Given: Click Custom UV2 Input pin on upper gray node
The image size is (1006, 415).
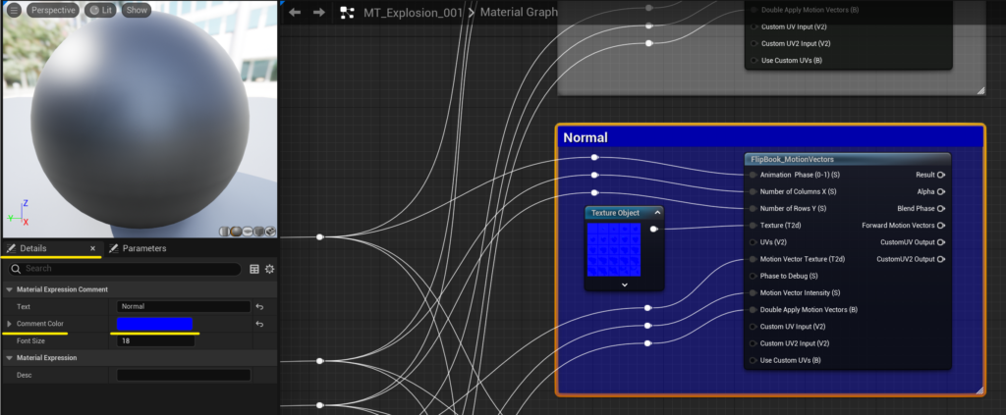Looking at the screenshot, I should click(x=753, y=43).
